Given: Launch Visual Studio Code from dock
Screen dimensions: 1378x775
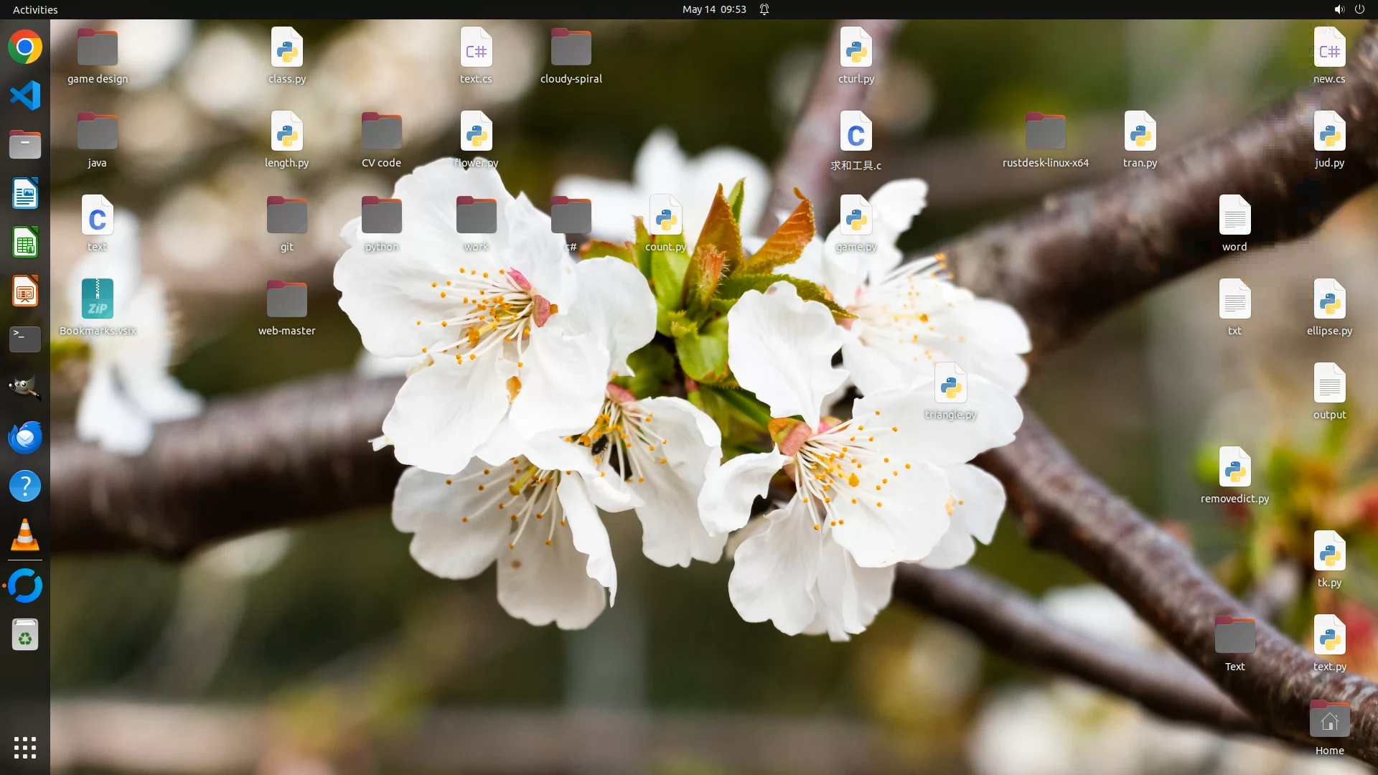Looking at the screenshot, I should pos(25,96).
